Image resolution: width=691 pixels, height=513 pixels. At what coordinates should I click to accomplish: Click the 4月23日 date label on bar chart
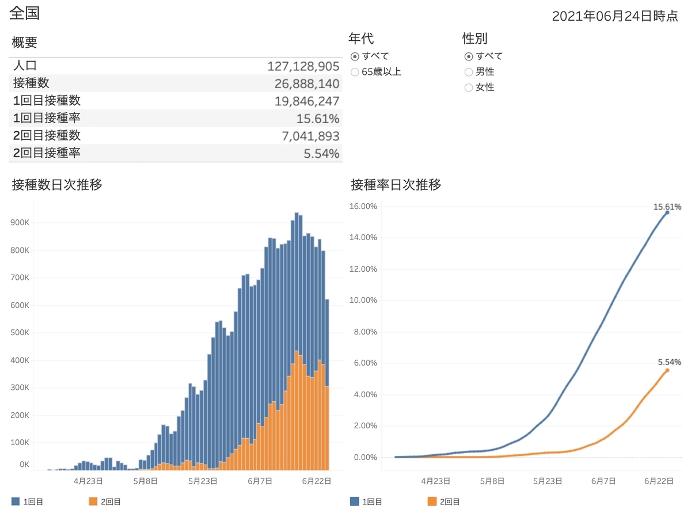88,481
